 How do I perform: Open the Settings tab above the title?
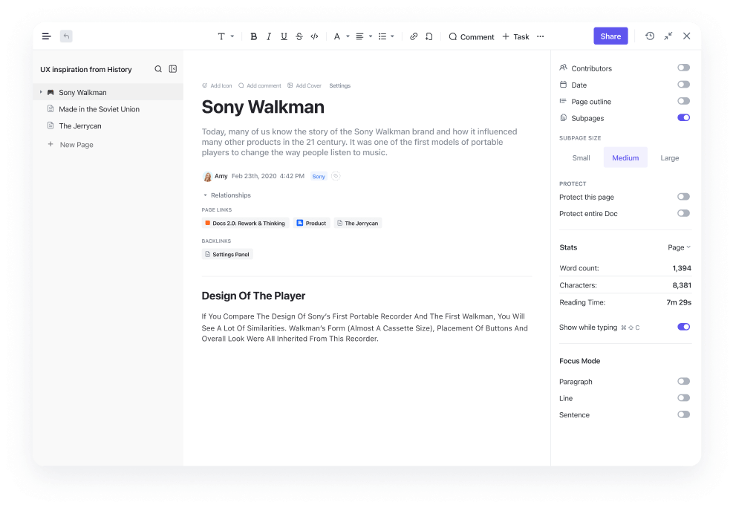tap(339, 85)
